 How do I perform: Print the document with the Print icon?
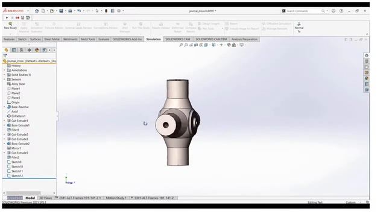pos(70,11)
